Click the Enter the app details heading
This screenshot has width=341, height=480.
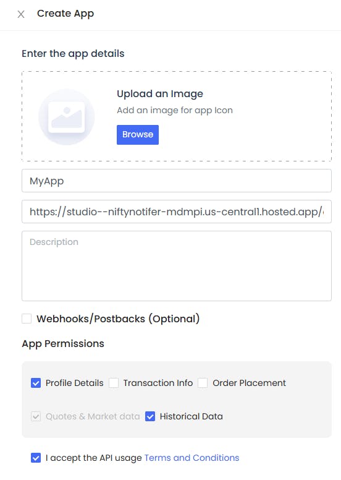coord(73,54)
